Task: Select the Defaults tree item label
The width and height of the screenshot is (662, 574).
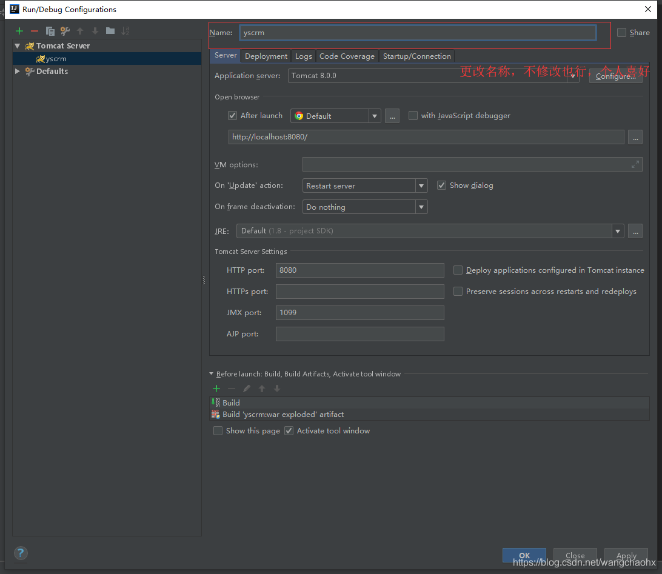Action: [x=52, y=71]
